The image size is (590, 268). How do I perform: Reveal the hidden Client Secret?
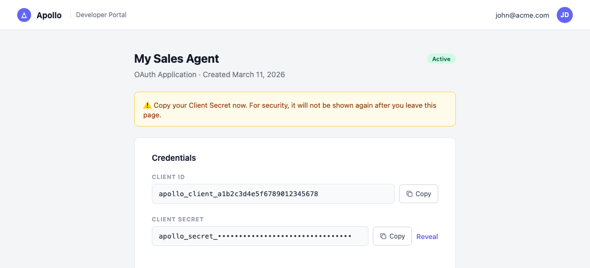(x=427, y=236)
